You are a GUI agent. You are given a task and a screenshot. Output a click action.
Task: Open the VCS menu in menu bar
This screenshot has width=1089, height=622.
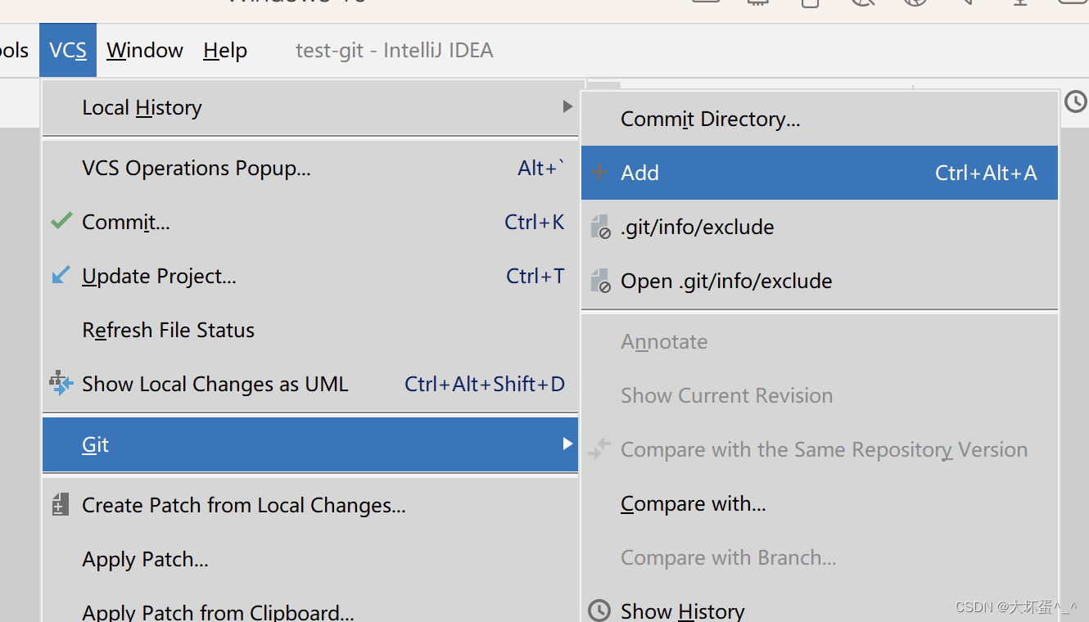(x=68, y=51)
